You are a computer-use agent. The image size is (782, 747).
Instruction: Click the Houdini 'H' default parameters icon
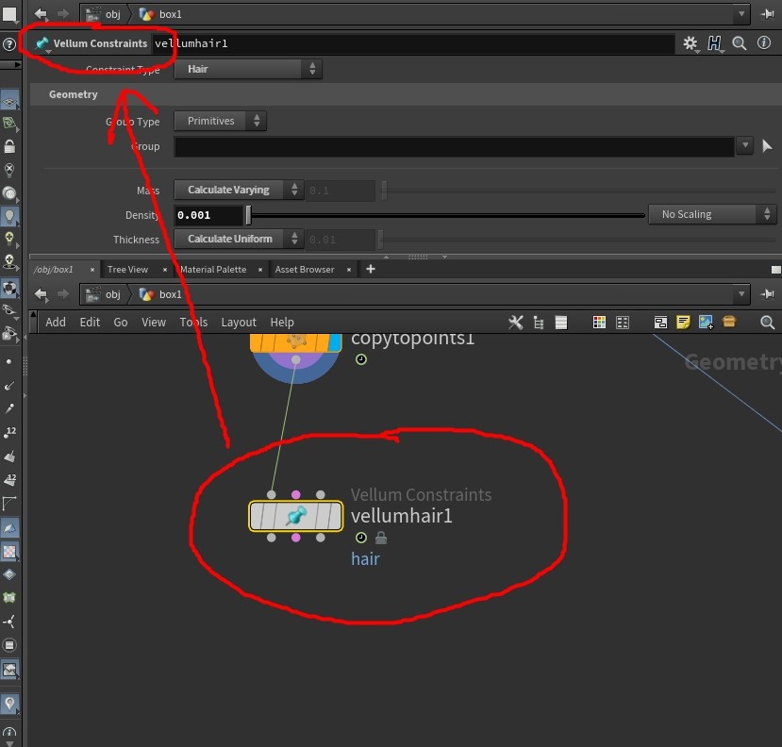coord(714,43)
